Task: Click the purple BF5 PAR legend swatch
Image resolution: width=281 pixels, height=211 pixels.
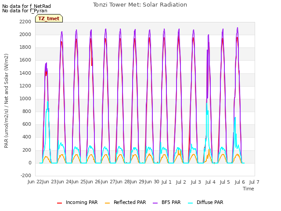Action: pos(155,203)
